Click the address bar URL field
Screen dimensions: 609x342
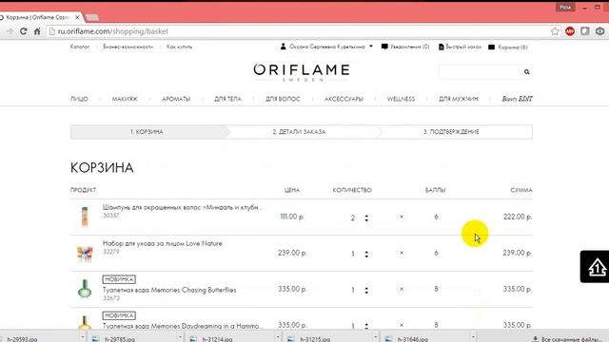tap(299, 31)
